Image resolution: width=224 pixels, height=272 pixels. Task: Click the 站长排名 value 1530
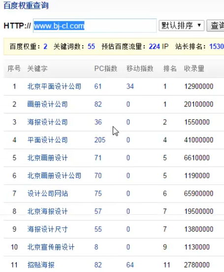217,46
